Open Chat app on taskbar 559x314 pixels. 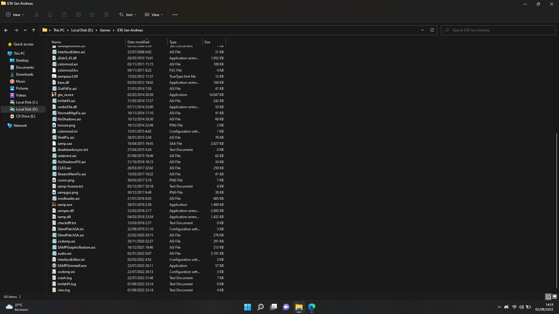pos(286,307)
